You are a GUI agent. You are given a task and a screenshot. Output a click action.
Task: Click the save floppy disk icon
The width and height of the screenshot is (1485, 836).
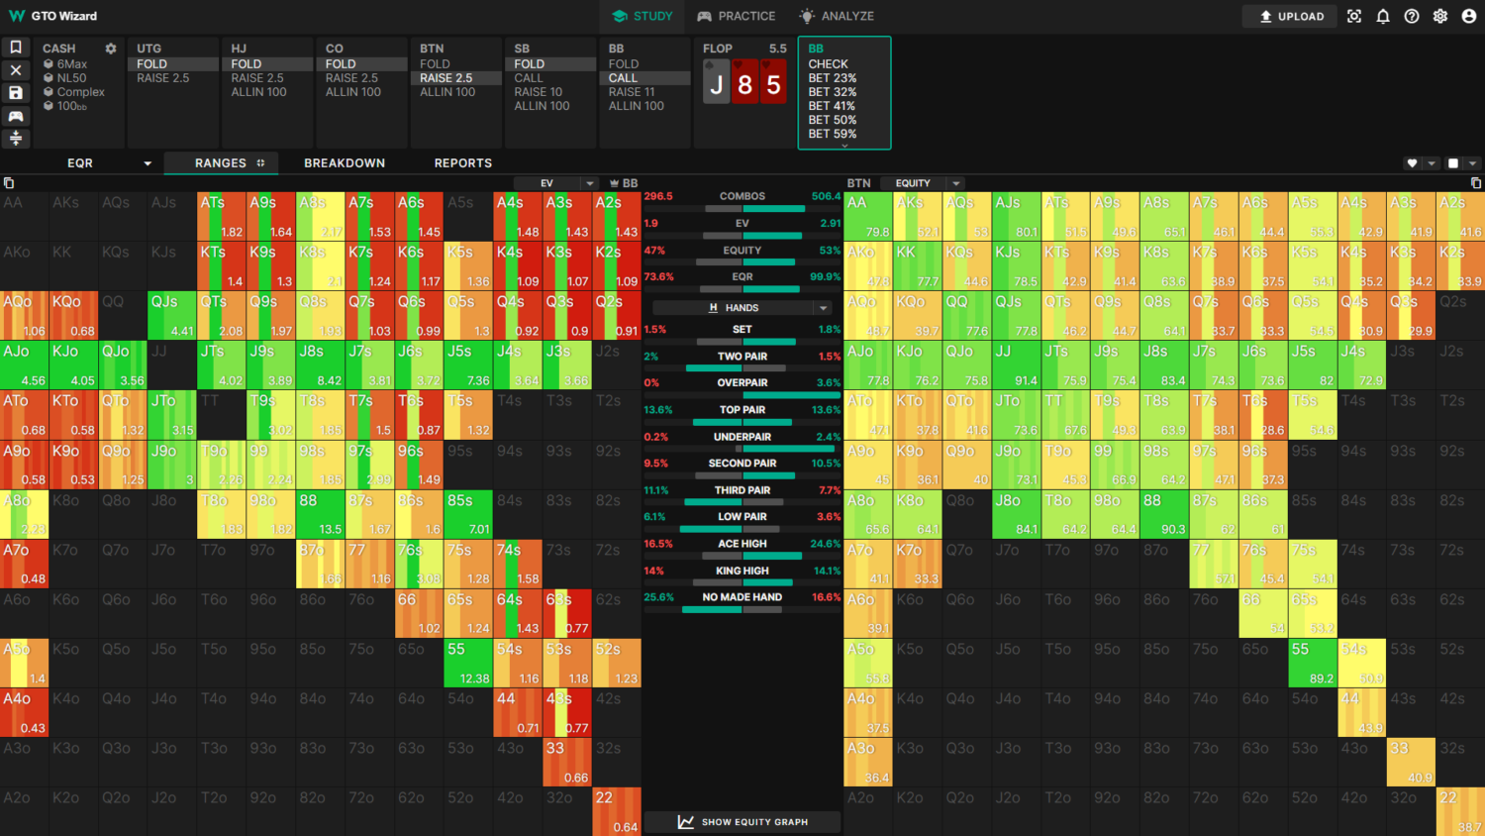[x=16, y=93]
